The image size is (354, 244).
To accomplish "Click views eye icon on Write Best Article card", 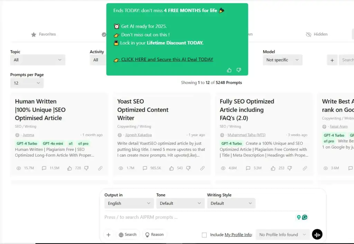I will (x=326, y=168).
